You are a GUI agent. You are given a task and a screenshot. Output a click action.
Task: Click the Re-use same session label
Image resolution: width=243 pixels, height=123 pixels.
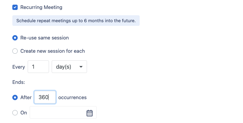click(x=45, y=38)
